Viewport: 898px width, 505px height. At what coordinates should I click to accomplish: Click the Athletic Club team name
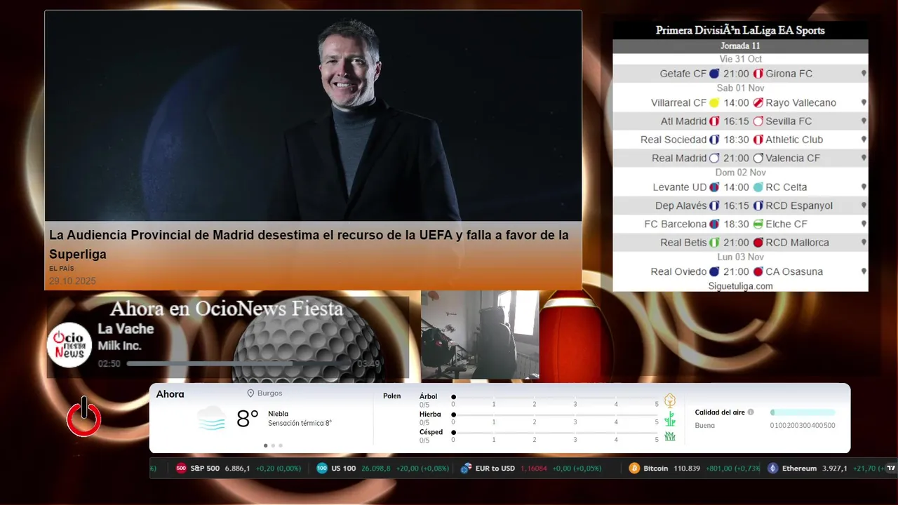coord(794,140)
